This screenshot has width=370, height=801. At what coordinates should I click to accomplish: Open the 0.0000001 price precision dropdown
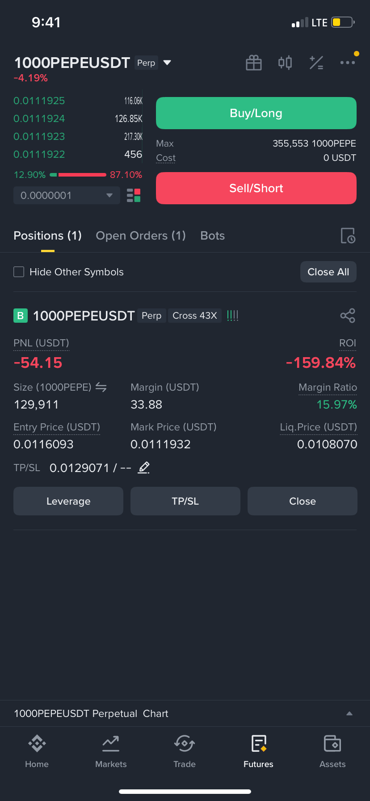67,195
